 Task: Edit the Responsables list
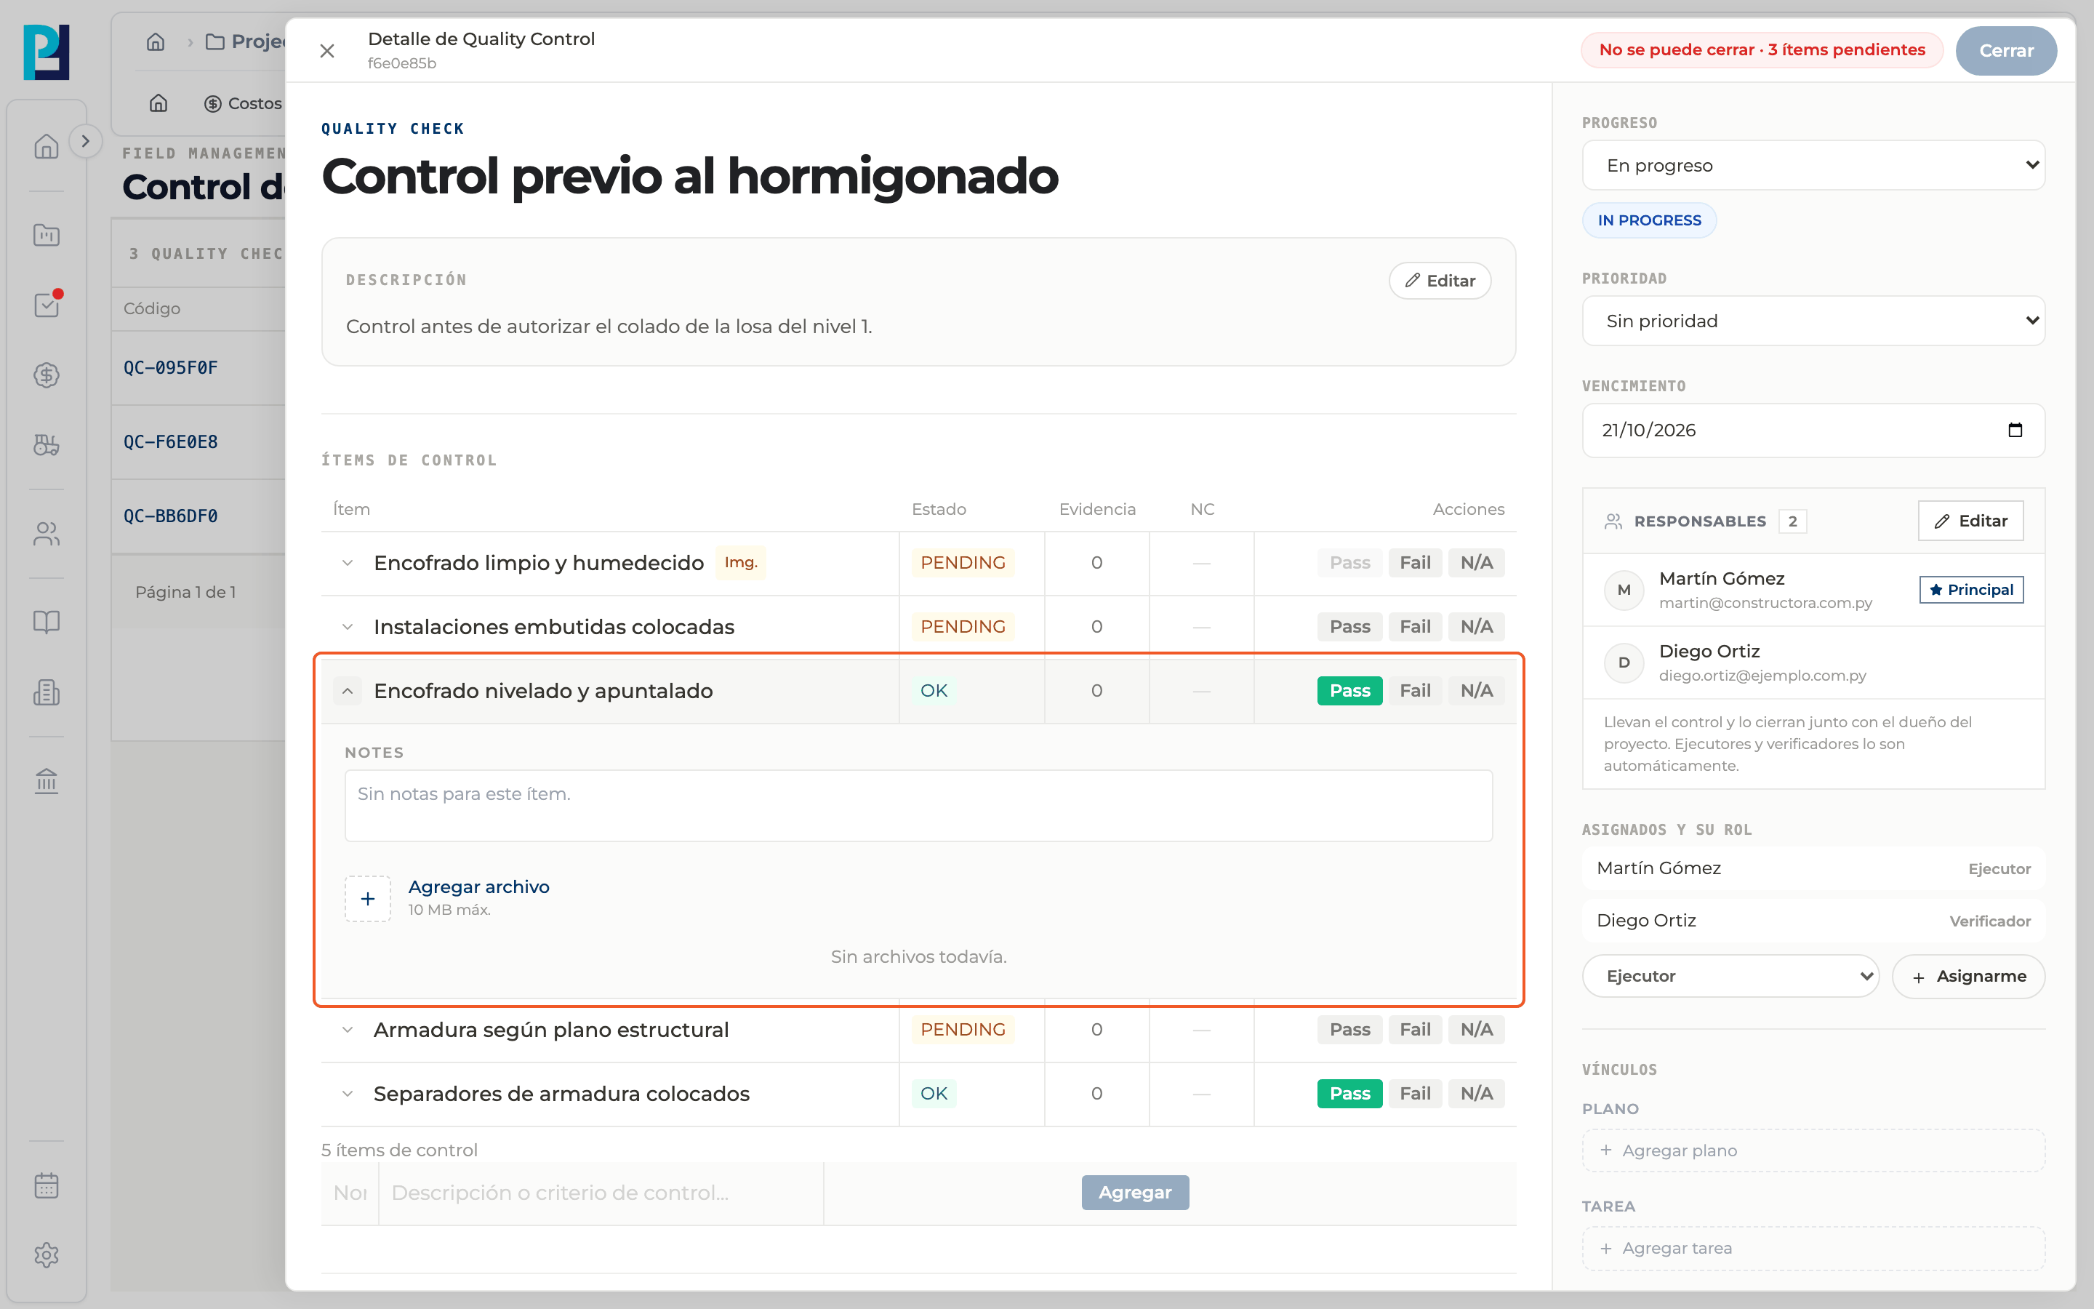1970,521
